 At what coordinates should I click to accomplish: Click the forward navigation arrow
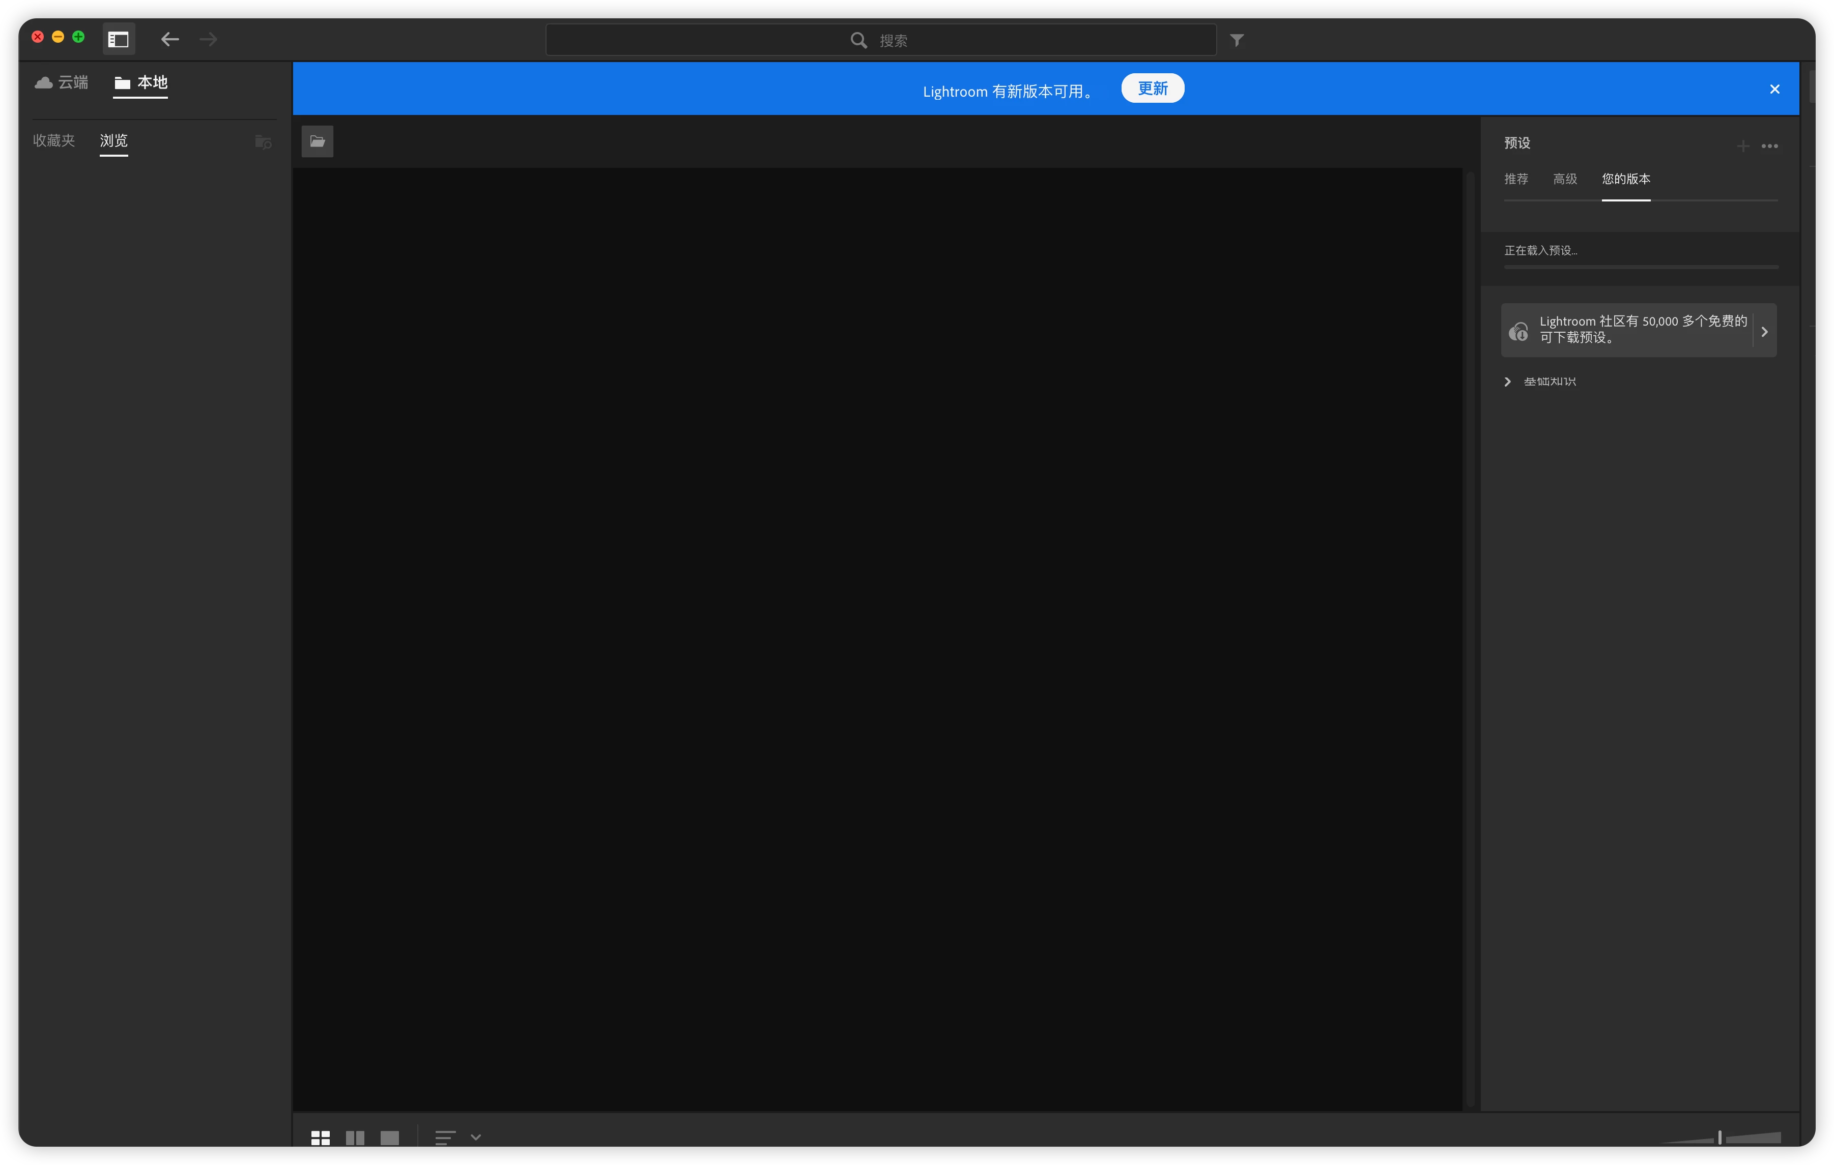(208, 40)
